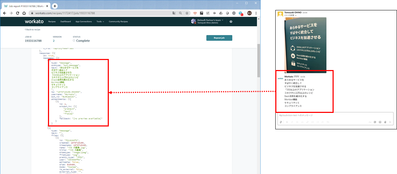Open the Chrome three-dot menu
The width and height of the screenshot is (397, 174).
coord(256,13)
